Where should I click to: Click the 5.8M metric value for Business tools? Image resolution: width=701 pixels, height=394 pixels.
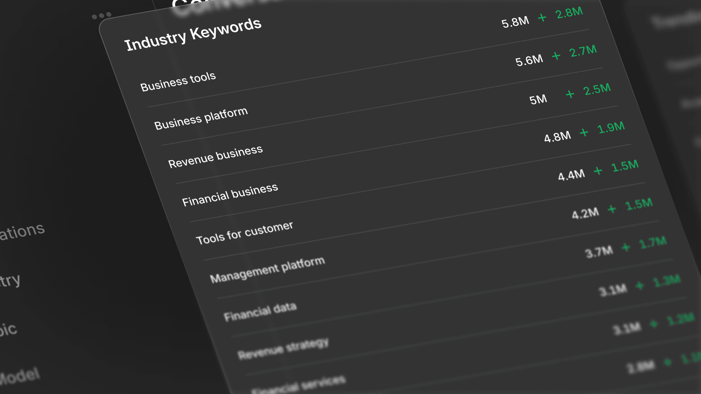(514, 22)
